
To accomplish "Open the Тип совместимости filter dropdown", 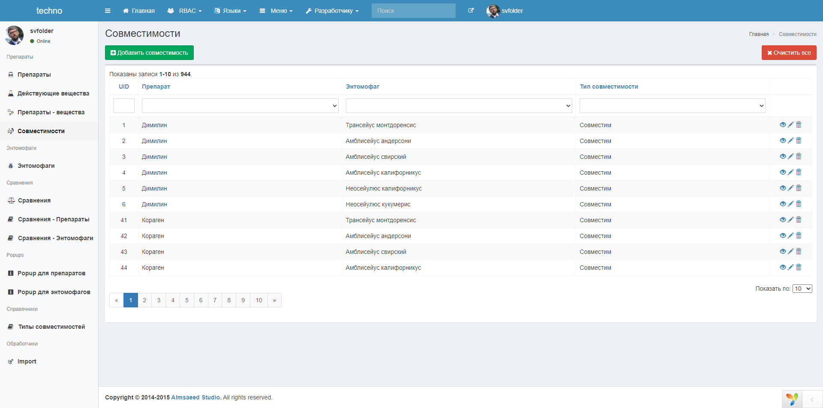I will pyautogui.click(x=672, y=106).
